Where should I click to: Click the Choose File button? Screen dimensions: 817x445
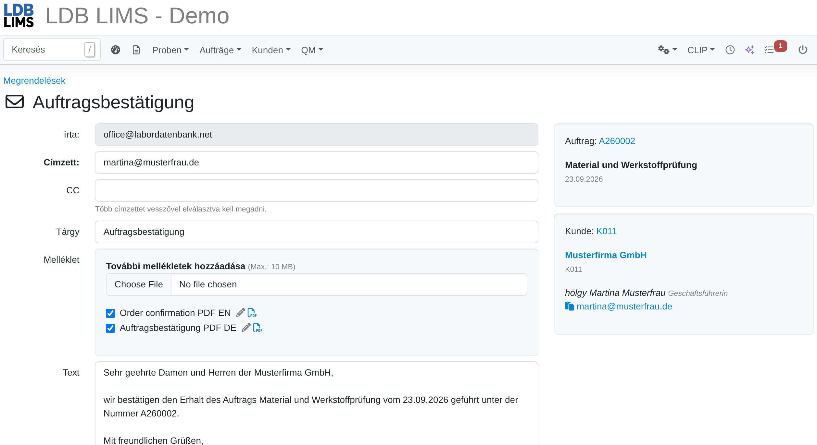(x=139, y=284)
